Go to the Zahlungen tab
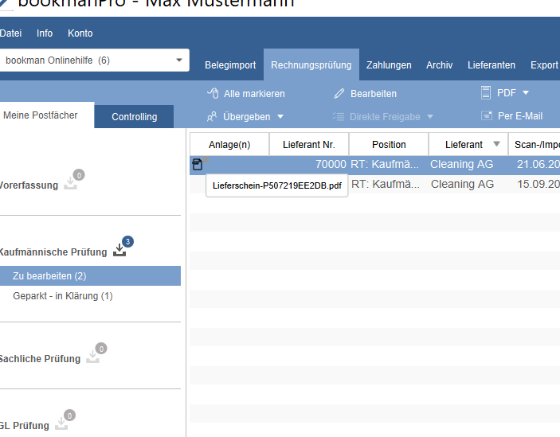Viewport: 560px width, 437px height. [389, 65]
